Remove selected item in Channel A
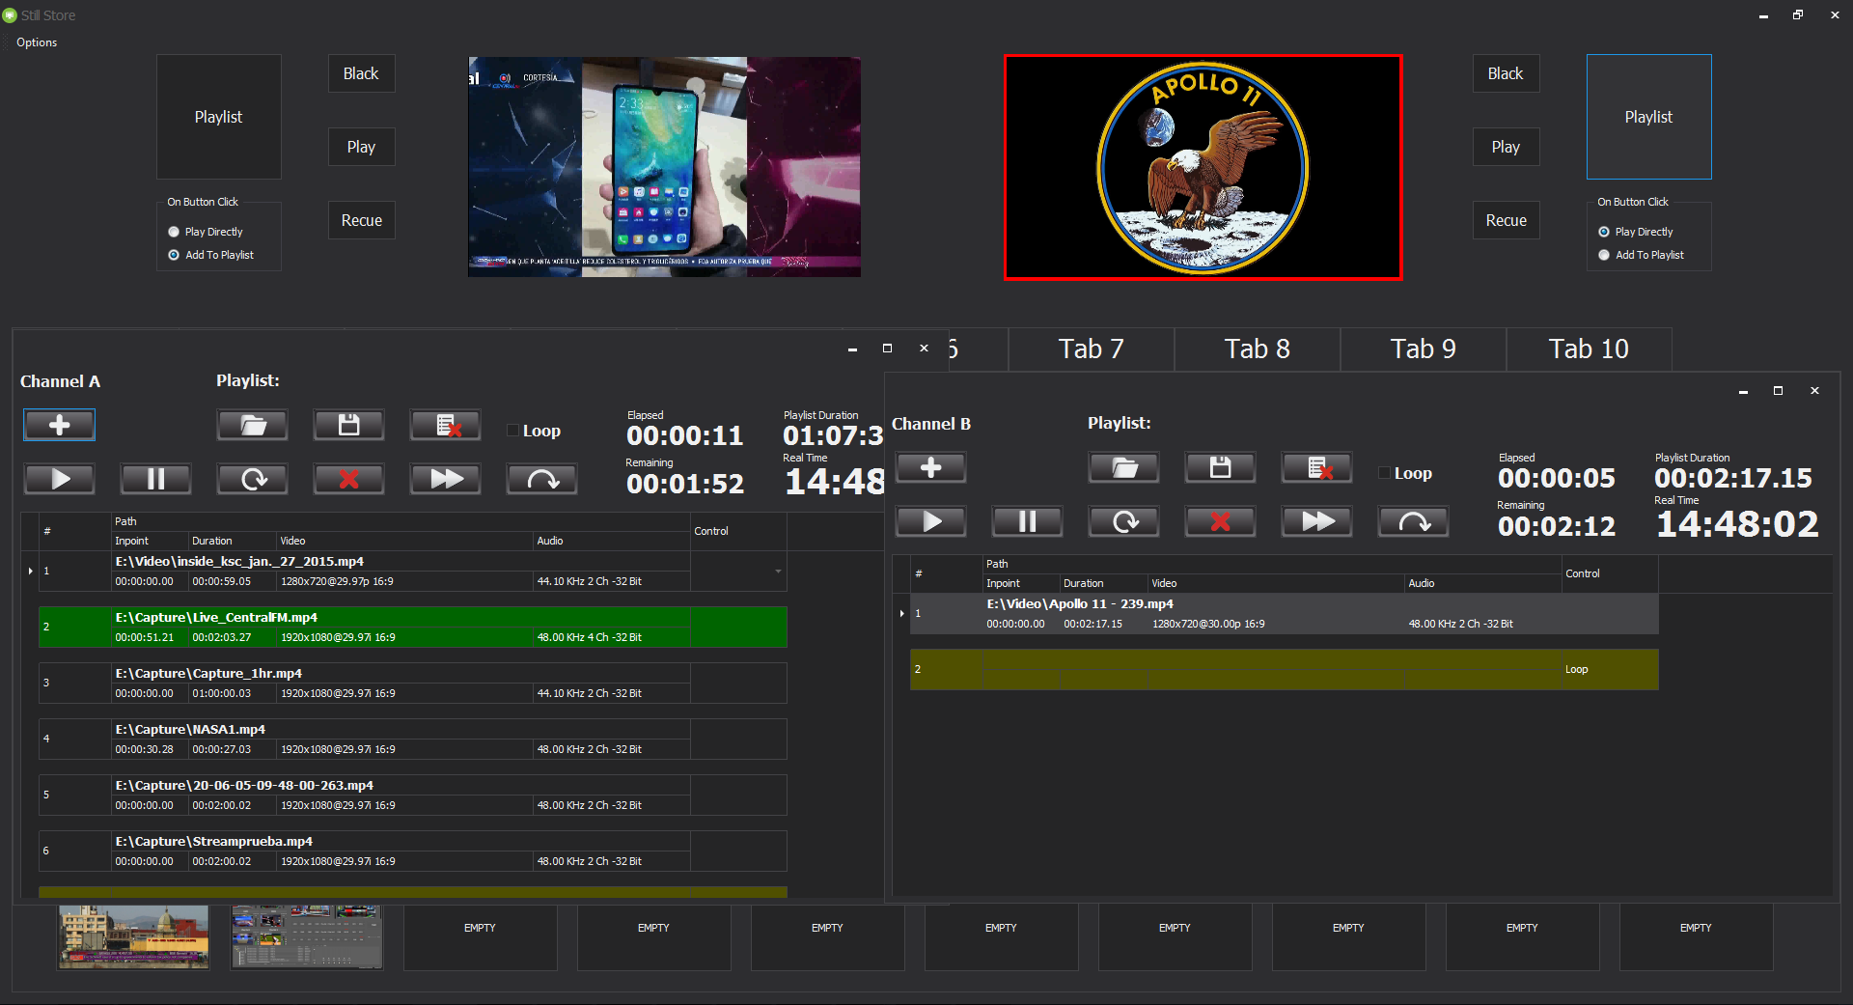 [348, 479]
